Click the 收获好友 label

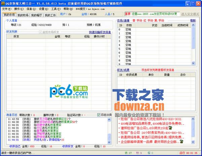tap(68, 146)
